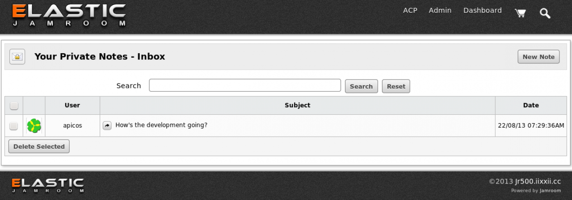Screen dimensions: 572x200
Task: Go to the Admin menu
Action: tap(440, 10)
